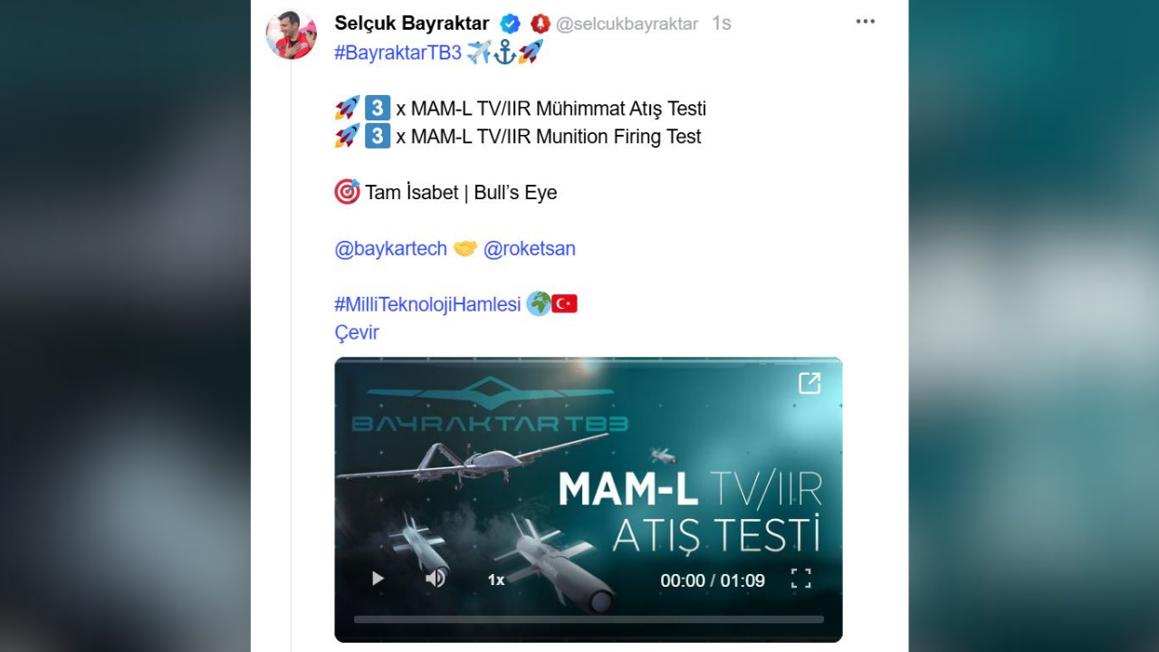Open the 1x playback speed selector
The image size is (1159, 652).
(496, 580)
